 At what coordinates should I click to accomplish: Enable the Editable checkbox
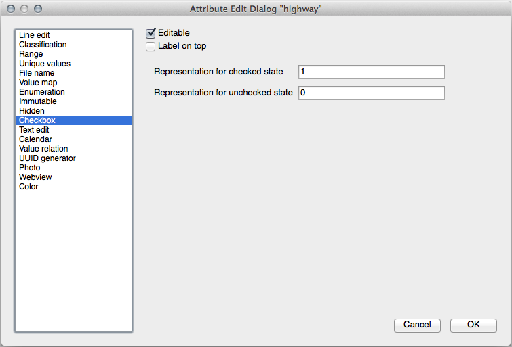(151, 33)
